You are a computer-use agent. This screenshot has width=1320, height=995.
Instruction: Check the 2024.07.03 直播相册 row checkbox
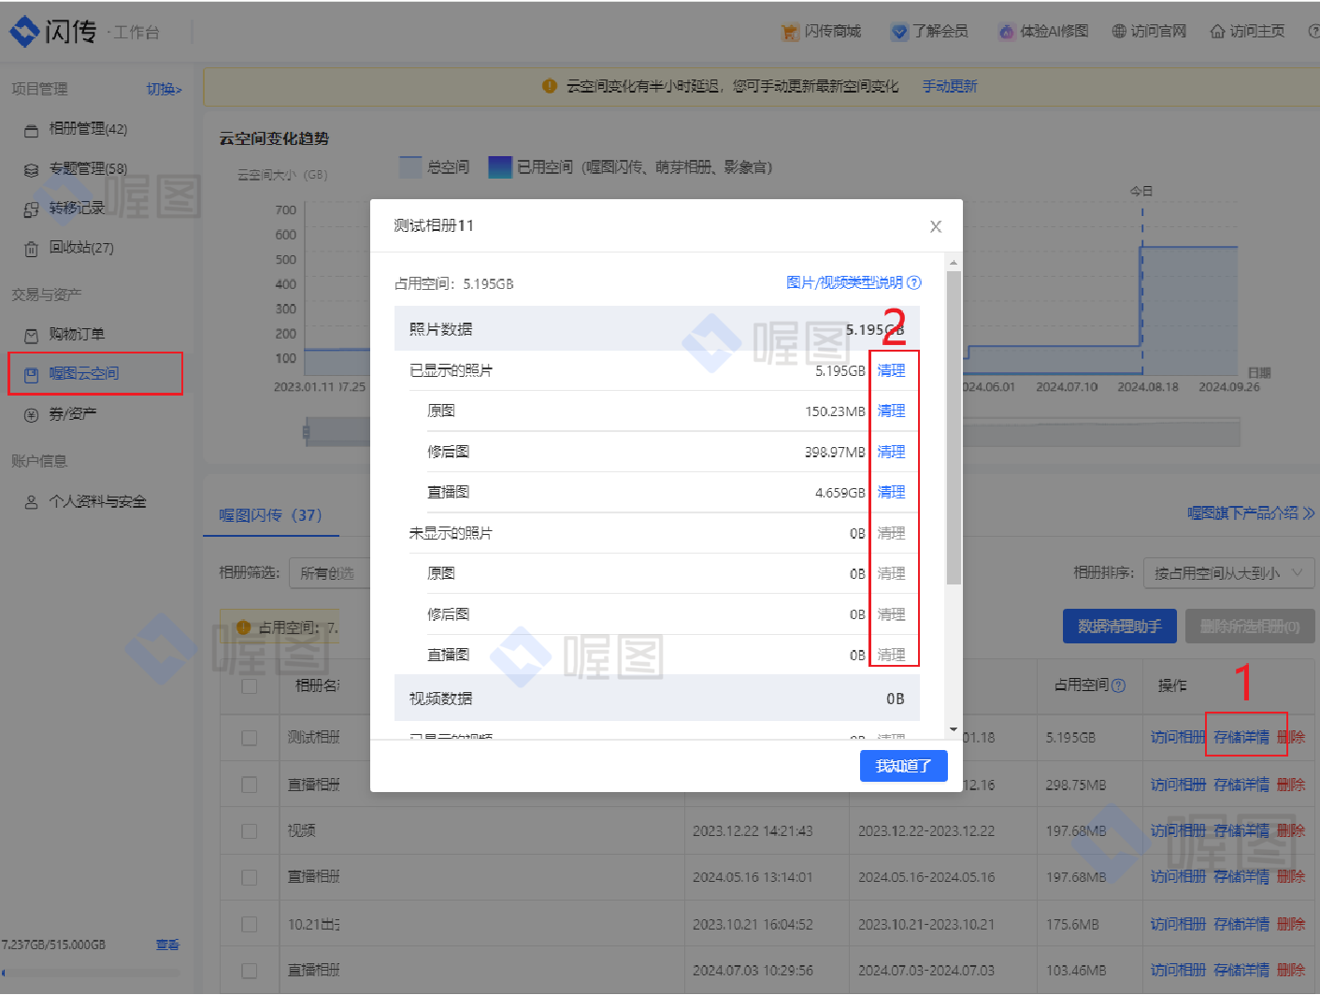pos(249,971)
